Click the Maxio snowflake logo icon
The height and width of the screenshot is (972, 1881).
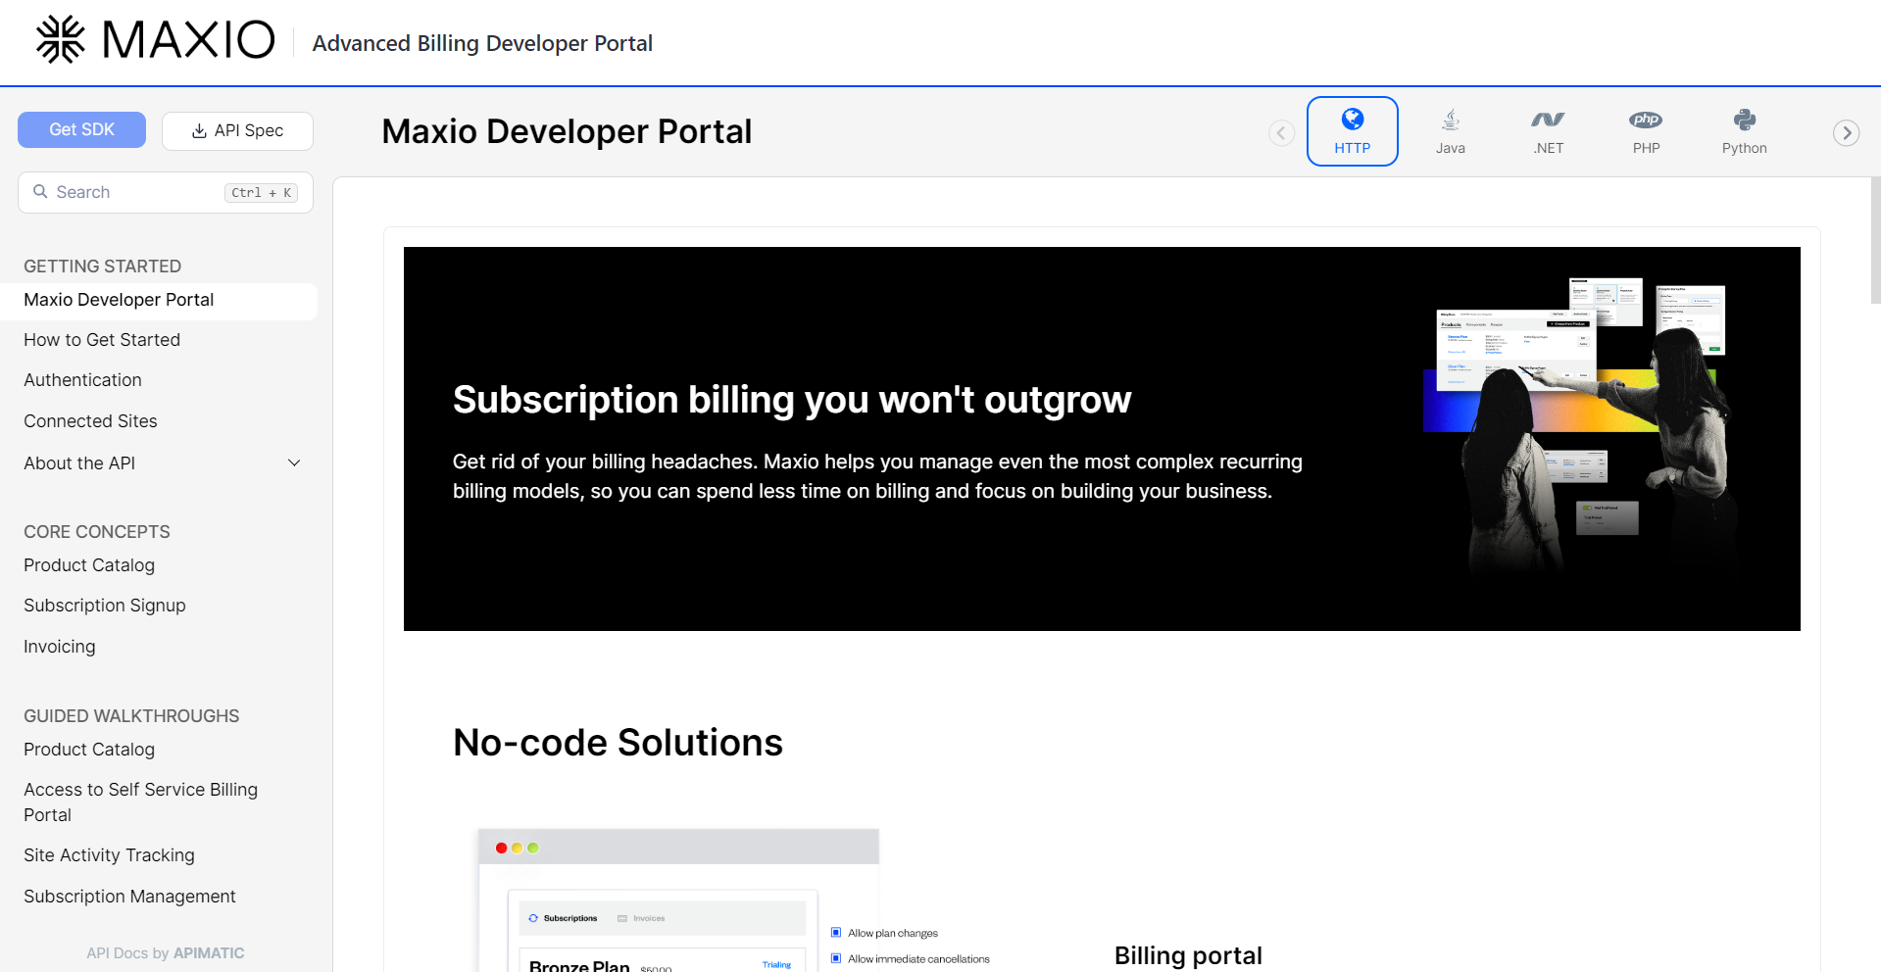coord(61,39)
